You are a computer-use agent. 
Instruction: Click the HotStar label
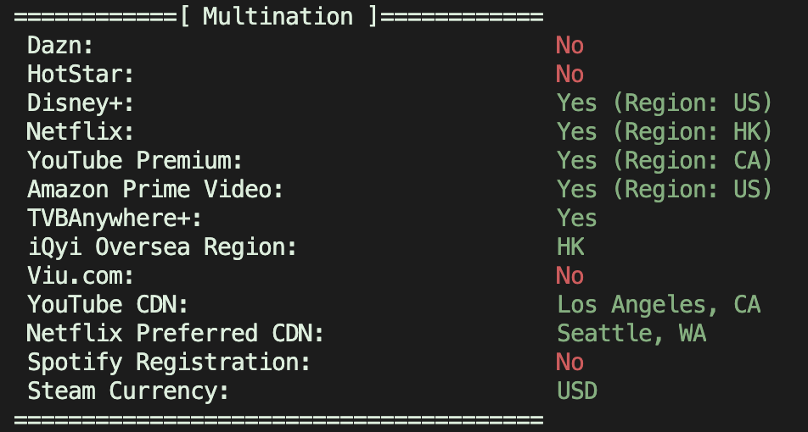tap(81, 75)
